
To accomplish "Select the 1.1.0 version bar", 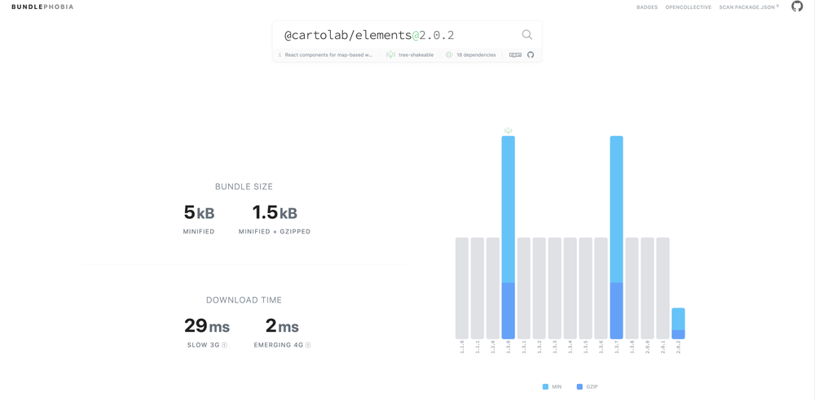I will 462,288.
